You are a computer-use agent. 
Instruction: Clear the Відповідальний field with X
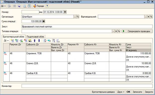[148, 17]
